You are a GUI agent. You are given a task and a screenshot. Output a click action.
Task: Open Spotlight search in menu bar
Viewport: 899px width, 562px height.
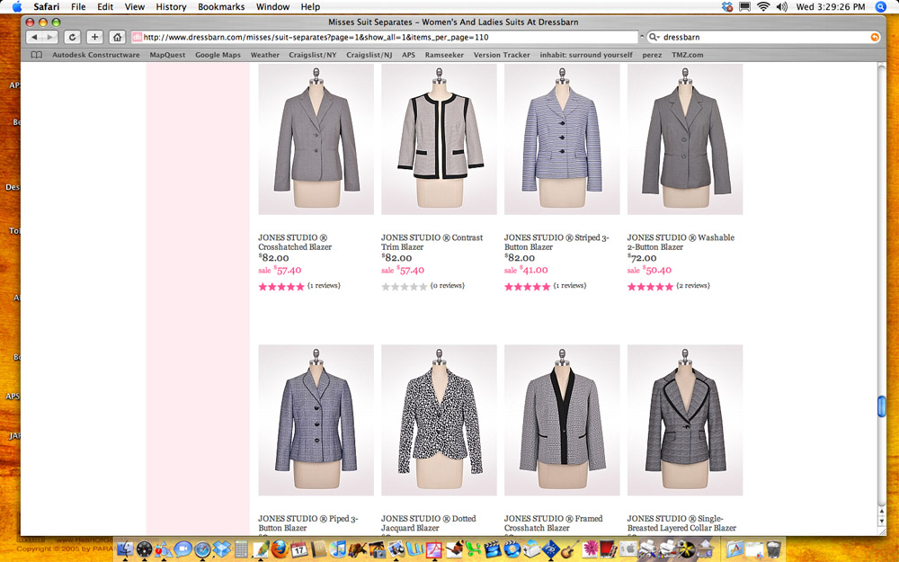point(881,7)
